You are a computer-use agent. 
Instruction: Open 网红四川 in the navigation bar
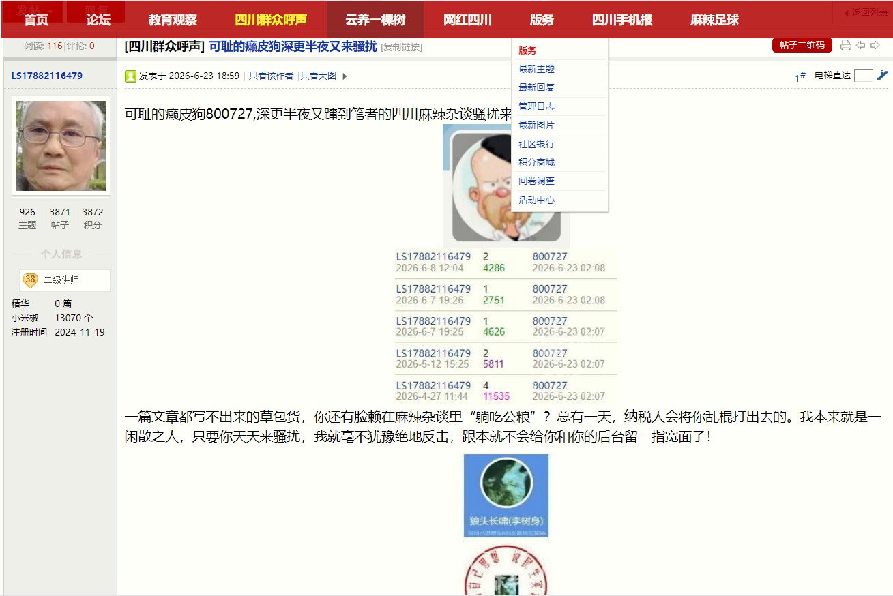pos(467,20)
